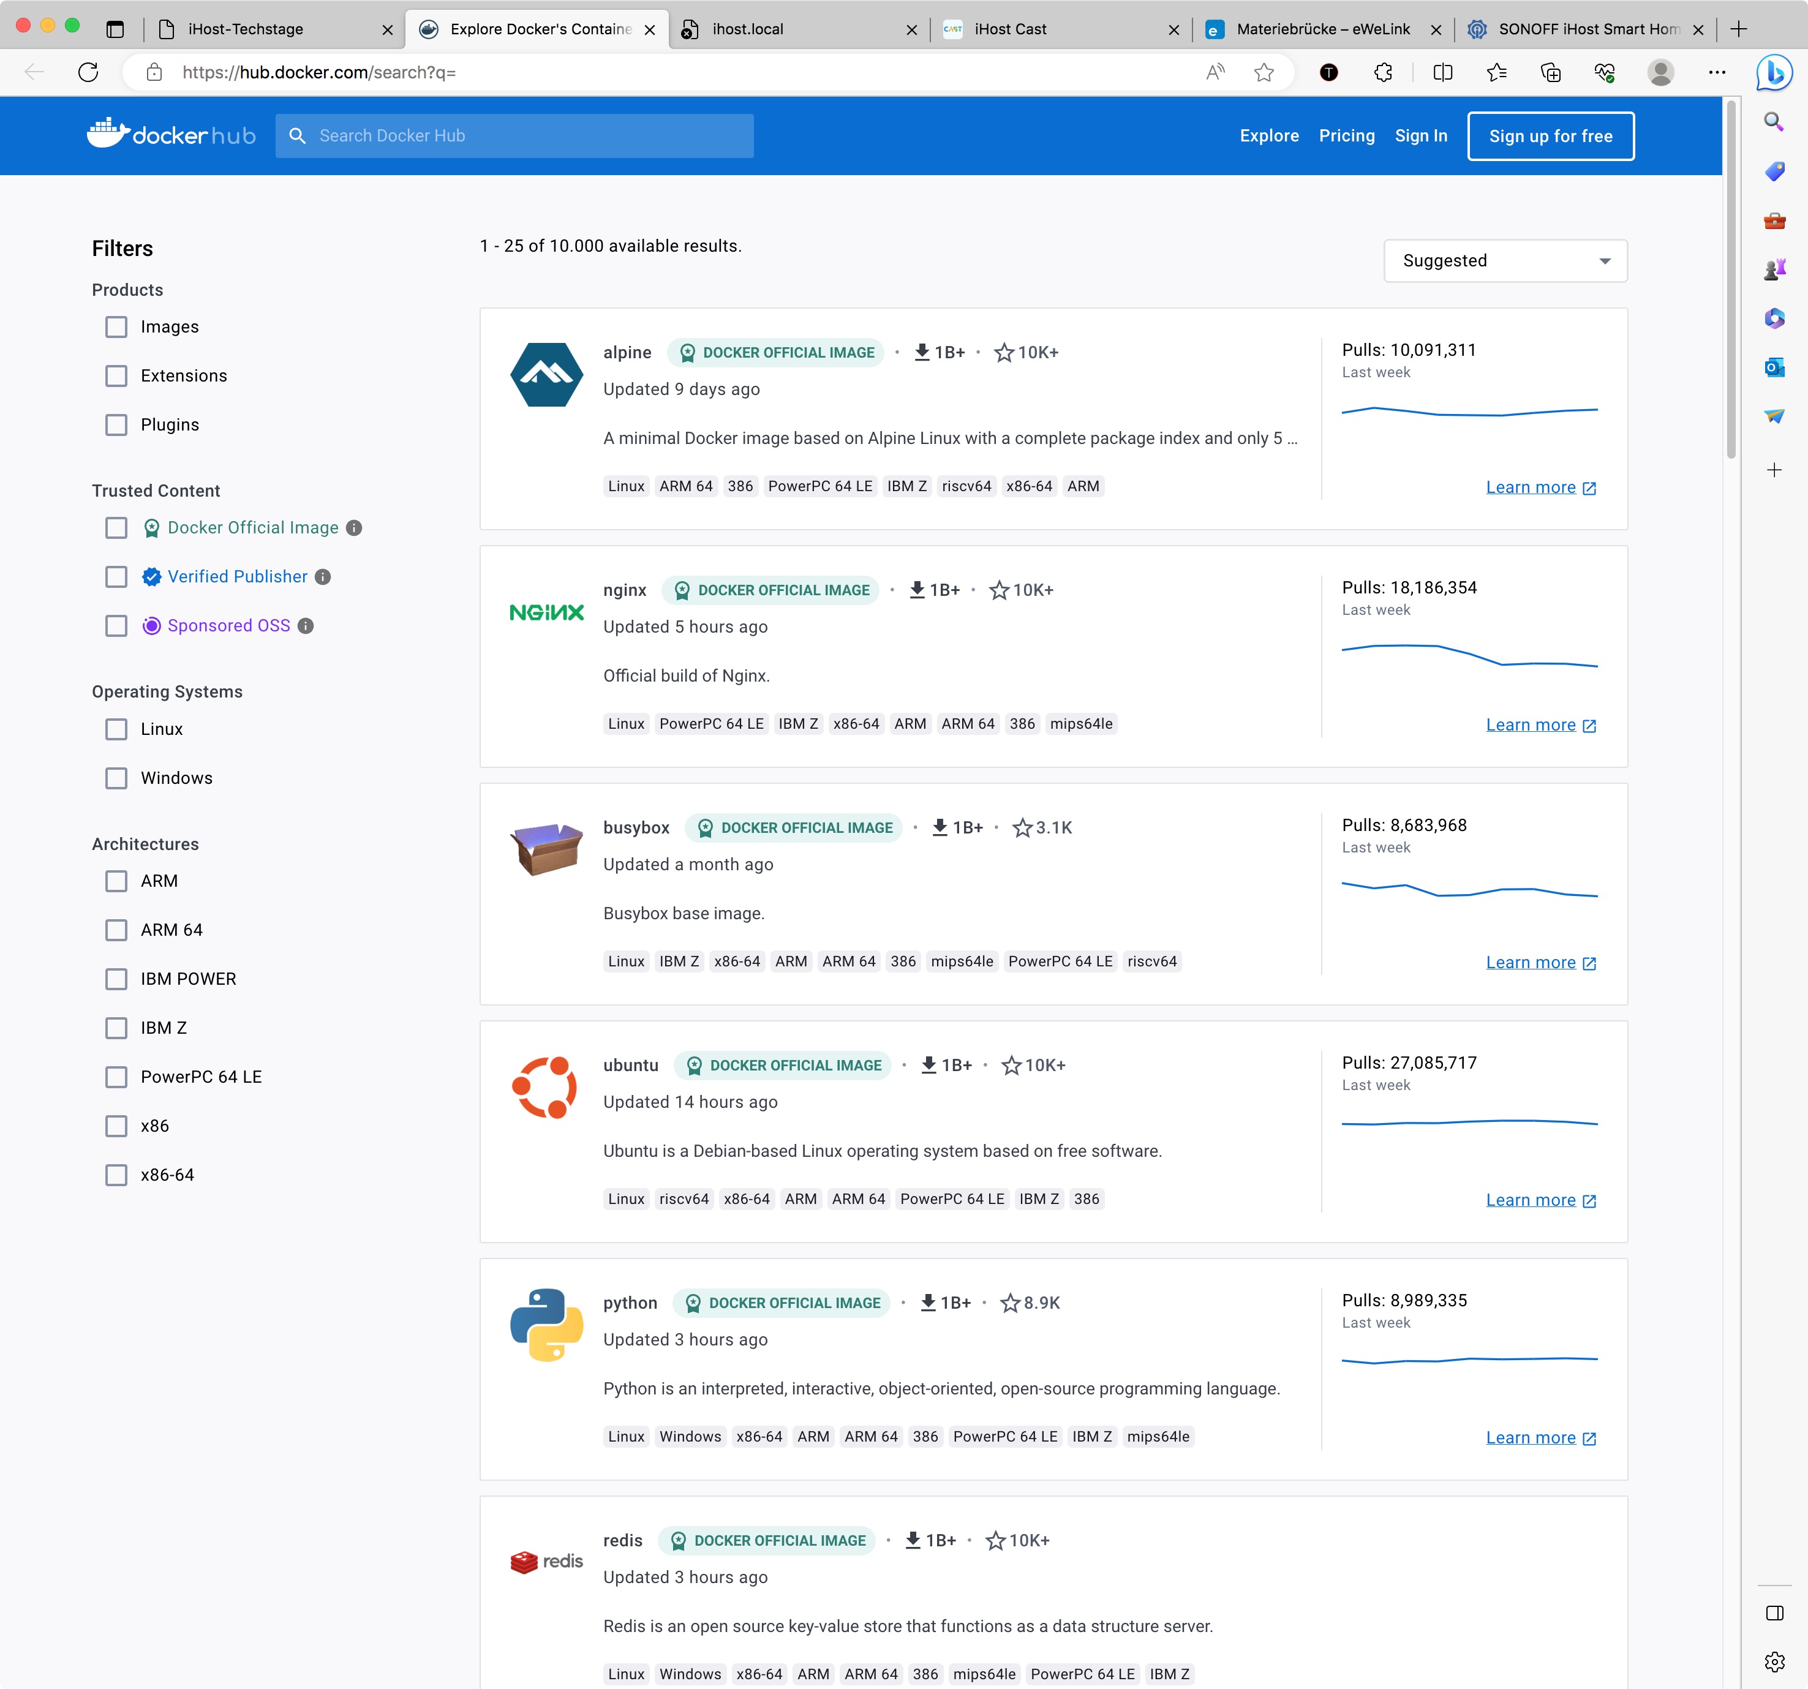Image resolution: width=1808 pixels, height=1689 pixels.
Task: Open the Explore navigation item
Action: (1268, 135)
